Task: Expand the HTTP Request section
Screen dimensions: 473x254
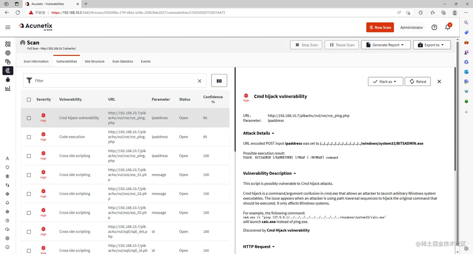Action: coord(259,247)
